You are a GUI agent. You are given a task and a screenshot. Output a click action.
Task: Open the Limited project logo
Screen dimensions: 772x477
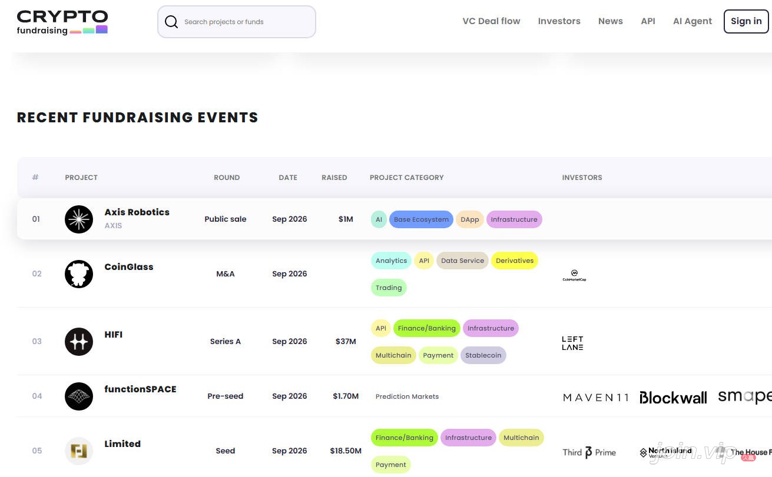pos(79,451)
